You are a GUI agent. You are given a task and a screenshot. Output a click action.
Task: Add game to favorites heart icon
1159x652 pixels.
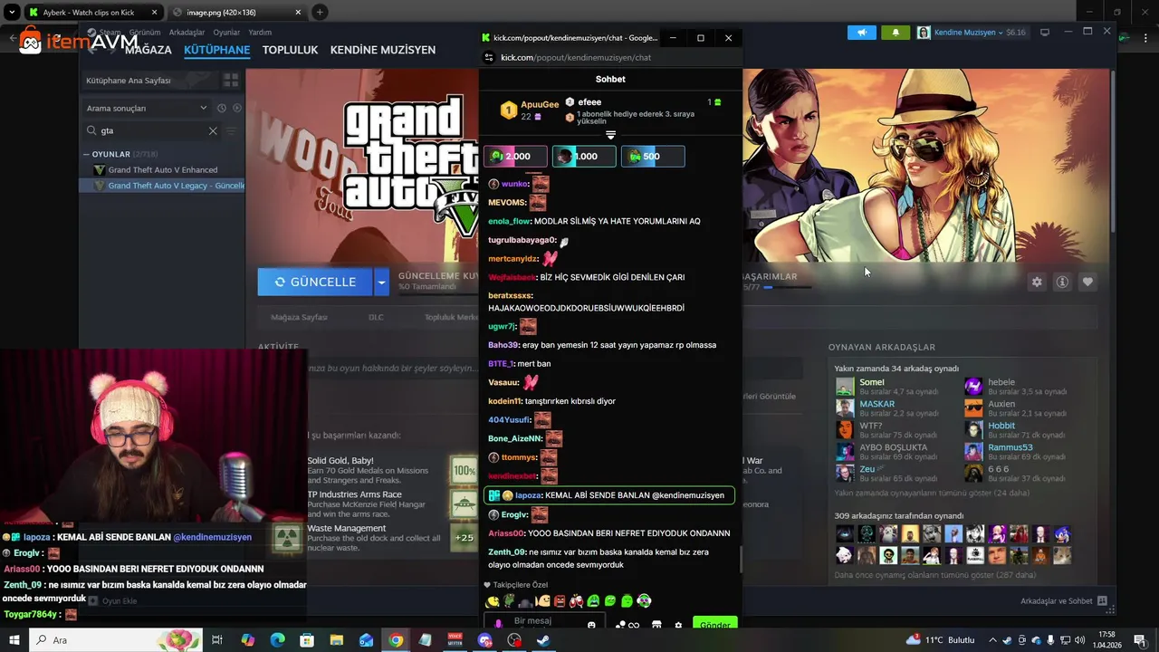coord(1087,282)
